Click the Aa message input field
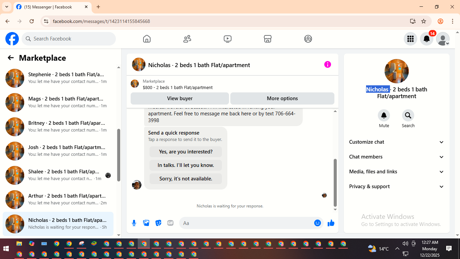The width and height of the screenshot is (460, 259). [x=247, y=223]
